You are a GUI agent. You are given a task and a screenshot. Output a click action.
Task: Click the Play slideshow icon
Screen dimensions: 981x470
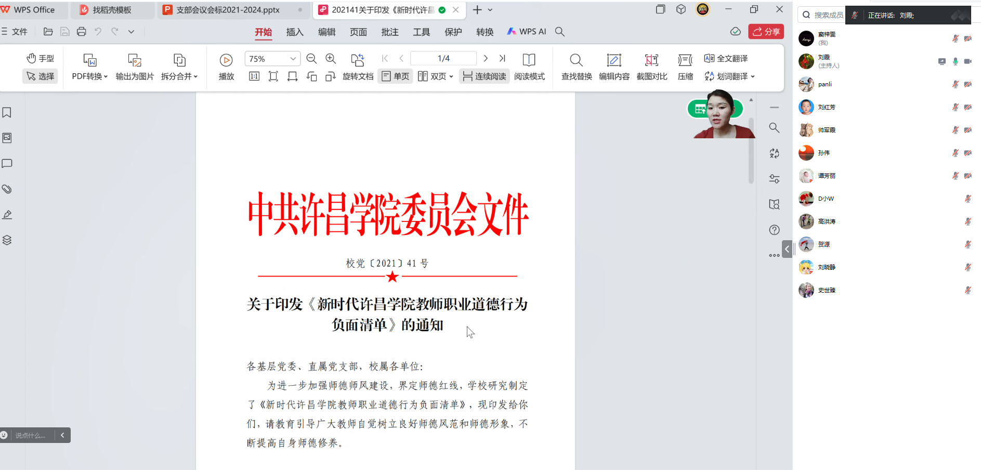tap(226, 60)
